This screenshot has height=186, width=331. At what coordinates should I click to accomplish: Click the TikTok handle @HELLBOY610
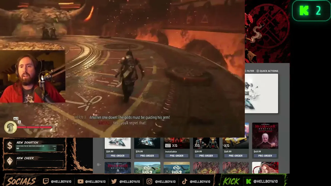coord(200,182)
